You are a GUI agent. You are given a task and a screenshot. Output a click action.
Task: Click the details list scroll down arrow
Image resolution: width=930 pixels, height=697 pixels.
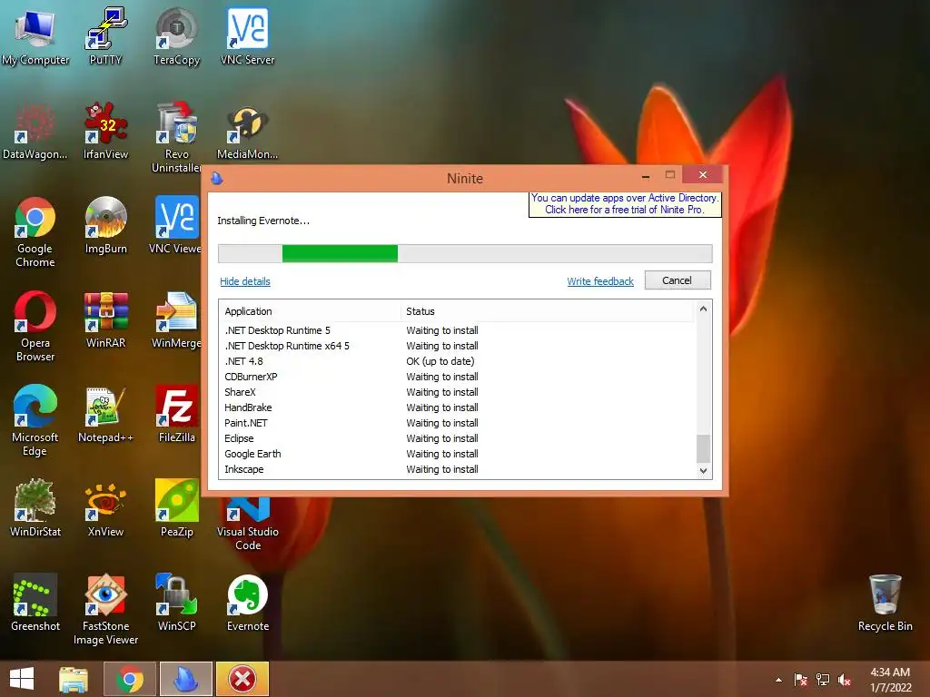pos(703,471)
